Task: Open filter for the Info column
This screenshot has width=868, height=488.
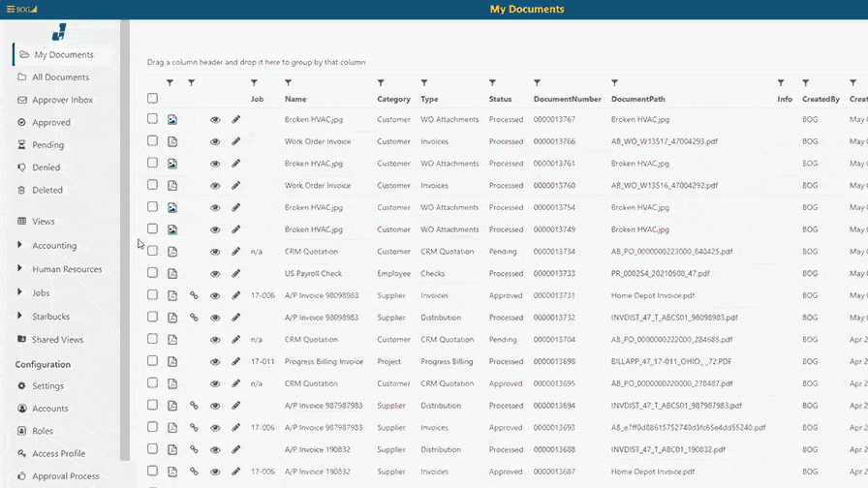Action: [781, 83]
